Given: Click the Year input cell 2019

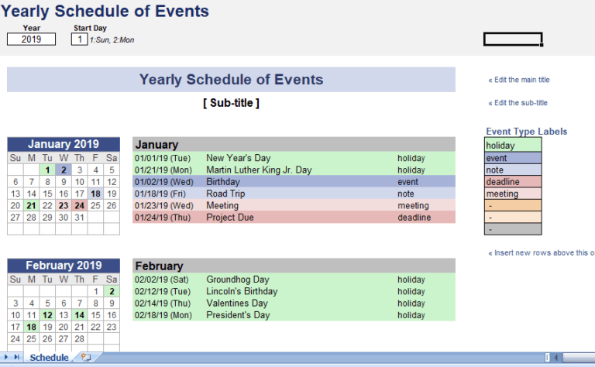Looking at the screenshot, I should click(x=31, y=39).
